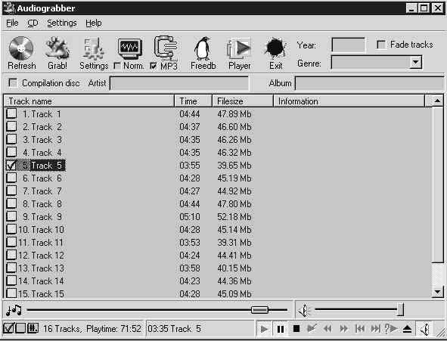Screen dimensions: 447x341
Task: Click the Exit splat icon
Action: 275,48
